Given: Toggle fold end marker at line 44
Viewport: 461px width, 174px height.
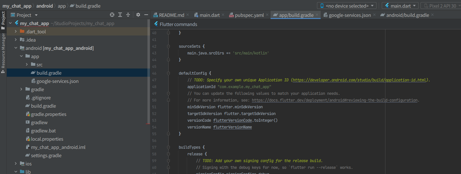Looking at the screenshot, I should pos(168,60).
